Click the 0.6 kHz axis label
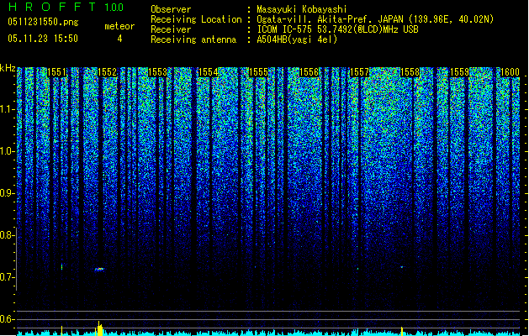The image size is (529, 336). point(7,319)
